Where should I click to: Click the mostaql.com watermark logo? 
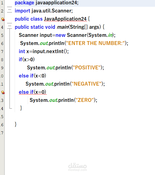tap(77, 167)
